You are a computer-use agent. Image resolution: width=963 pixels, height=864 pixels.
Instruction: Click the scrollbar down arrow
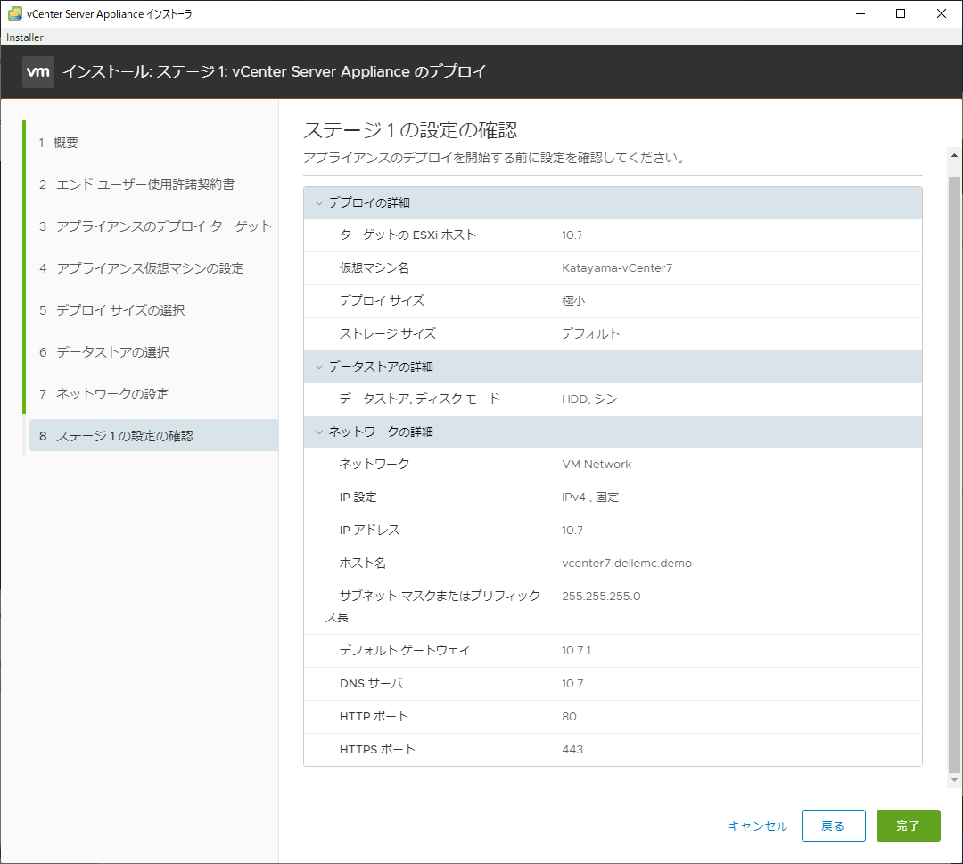coord(954,780)
